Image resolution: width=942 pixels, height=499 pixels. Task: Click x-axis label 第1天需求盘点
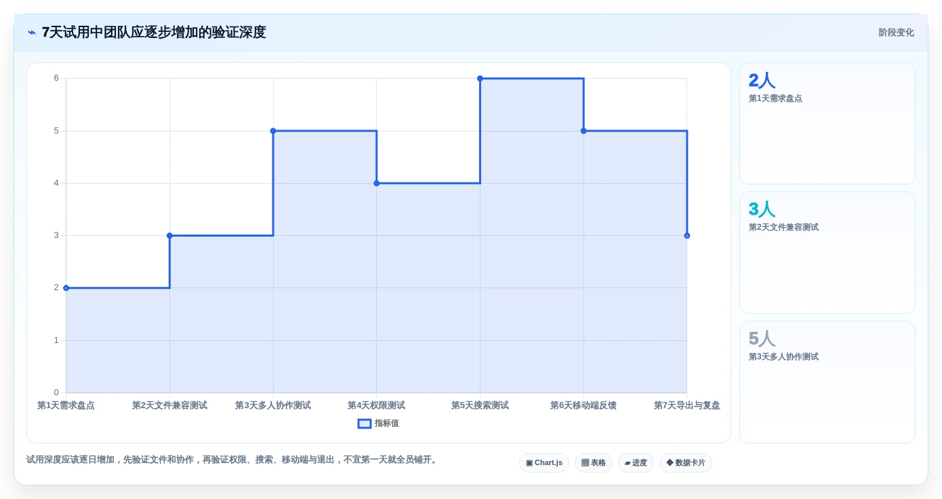coord(66,405)
